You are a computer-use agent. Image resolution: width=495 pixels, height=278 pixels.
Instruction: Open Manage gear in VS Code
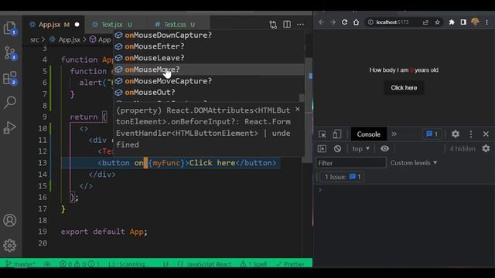[x=10, y=246]
